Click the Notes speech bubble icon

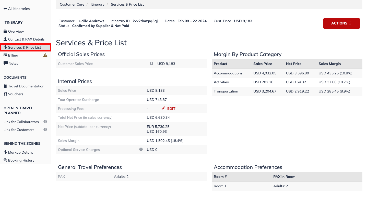pyautogui.click(x=6, y=63)
